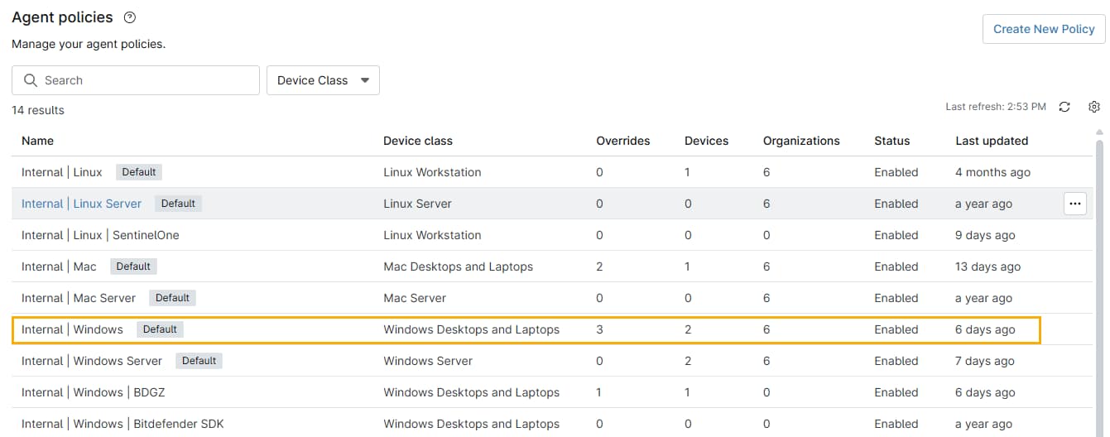Screen dimensions: 1110x437
Task: Click the Status column header
Action: point(891,141)
